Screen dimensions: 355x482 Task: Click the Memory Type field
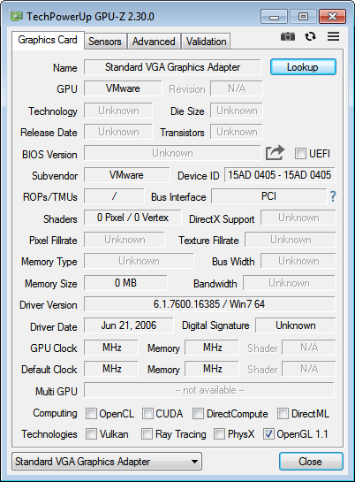(x=139, y=261)
